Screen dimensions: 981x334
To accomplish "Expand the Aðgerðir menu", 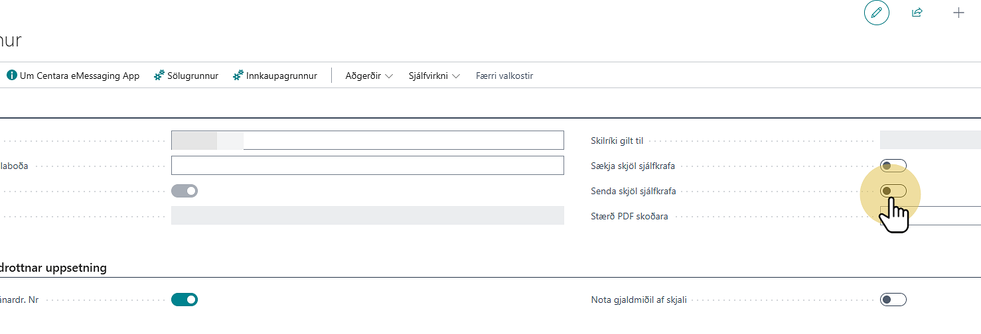I will point(369,76).
